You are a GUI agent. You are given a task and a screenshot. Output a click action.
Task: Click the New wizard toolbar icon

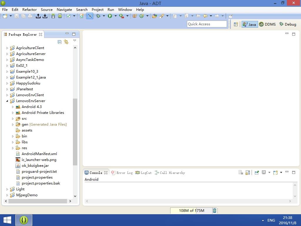click(x=5, y=16)
